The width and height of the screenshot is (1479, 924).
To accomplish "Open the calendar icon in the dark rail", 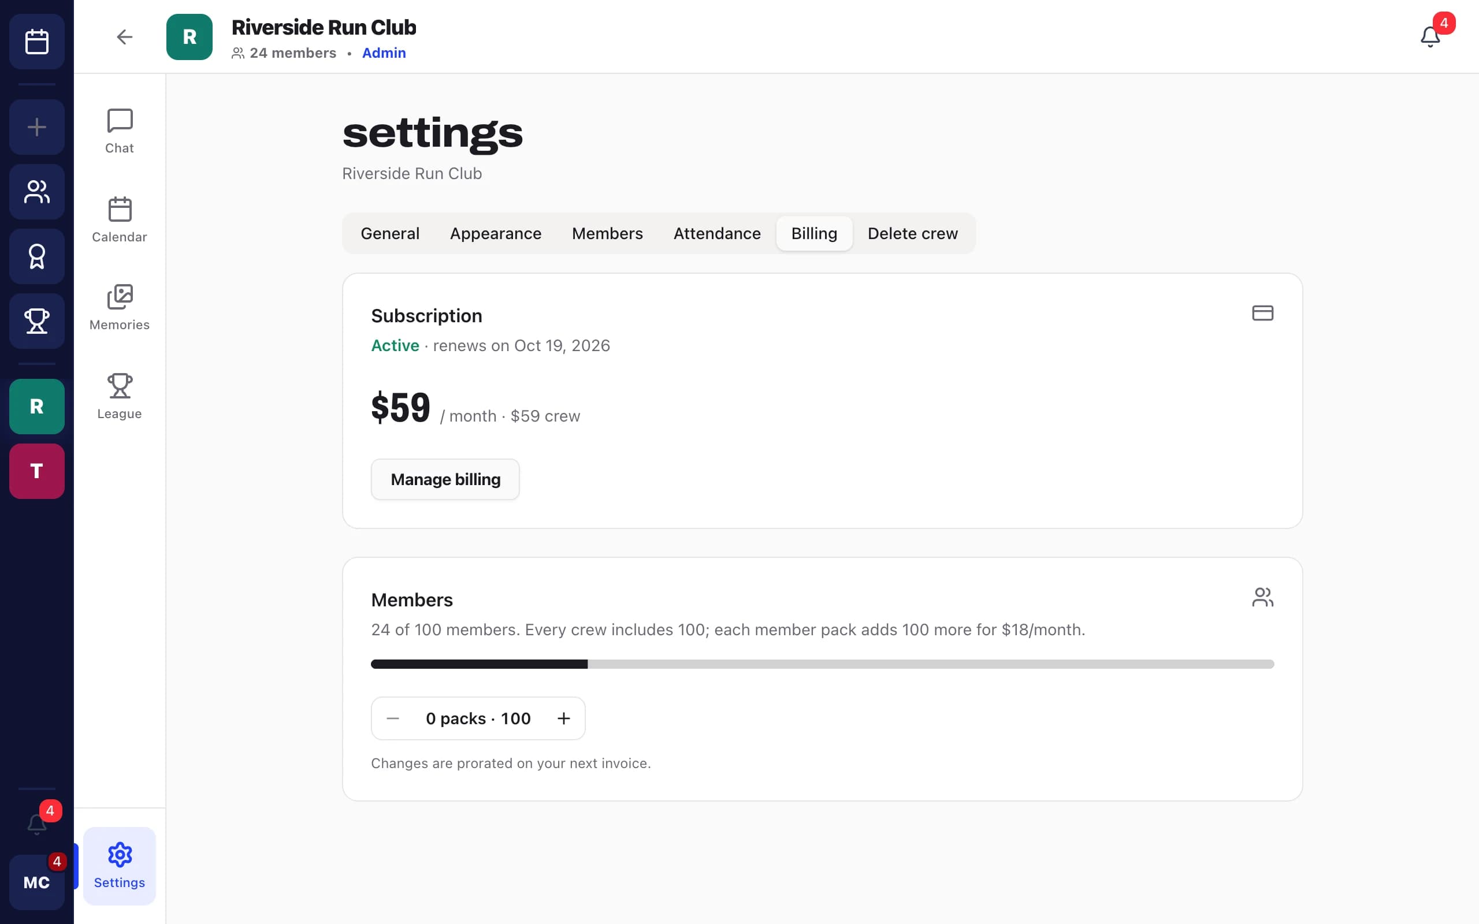I will 36,42.
